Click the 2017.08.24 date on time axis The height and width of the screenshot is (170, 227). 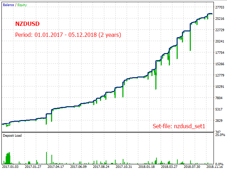(x=101, y=167)
